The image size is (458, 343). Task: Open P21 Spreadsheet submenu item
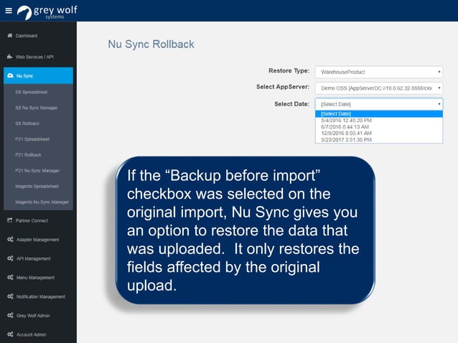click(x=32, y=139)
